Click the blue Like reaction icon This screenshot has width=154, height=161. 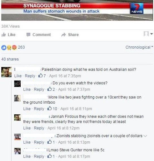point(4,48)
